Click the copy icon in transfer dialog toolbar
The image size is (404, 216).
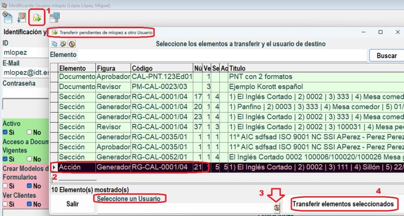pyautogui.click(x=55, y=44)
